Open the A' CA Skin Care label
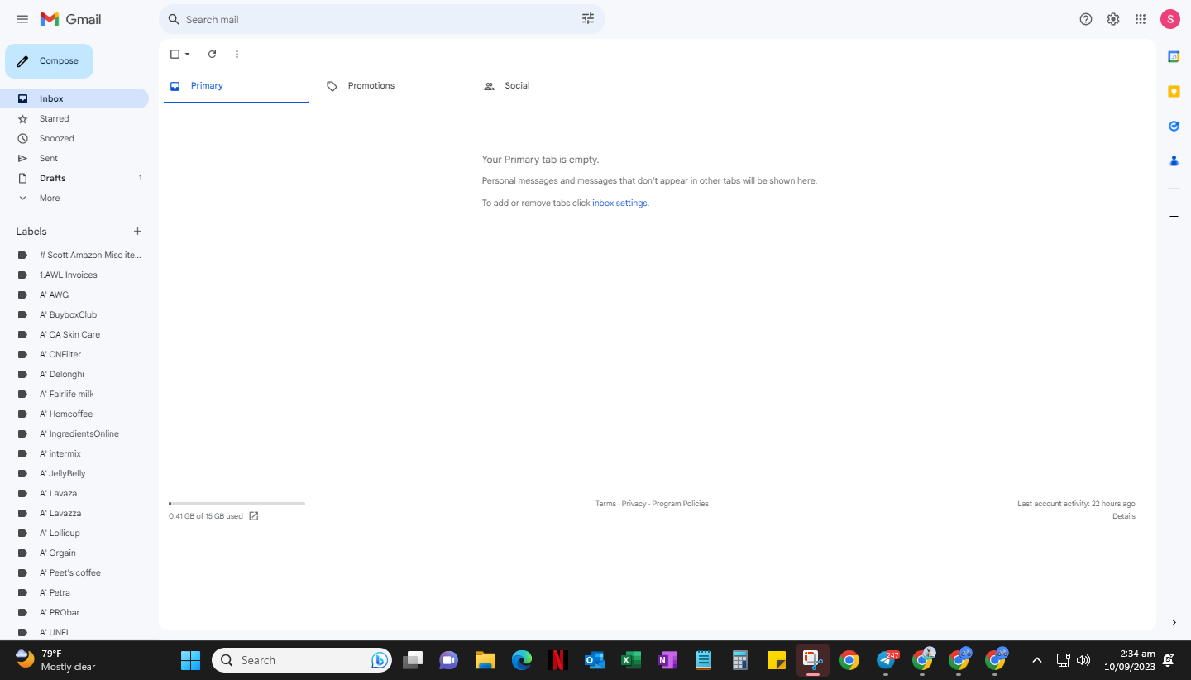 point(74,334)
